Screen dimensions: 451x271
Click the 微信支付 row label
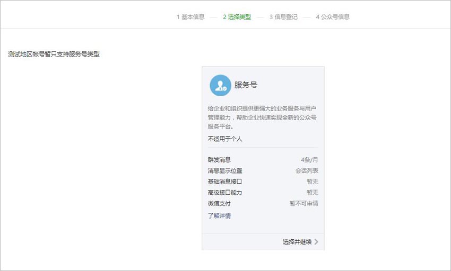coord(219,203)
